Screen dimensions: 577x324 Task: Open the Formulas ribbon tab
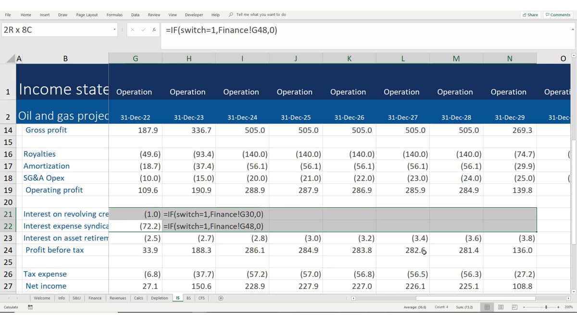(114, 15)
